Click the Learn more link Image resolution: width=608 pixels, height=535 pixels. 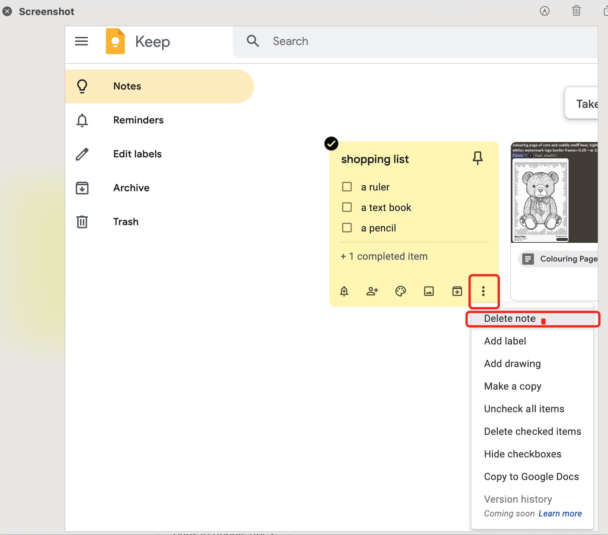tap(560, 514)
